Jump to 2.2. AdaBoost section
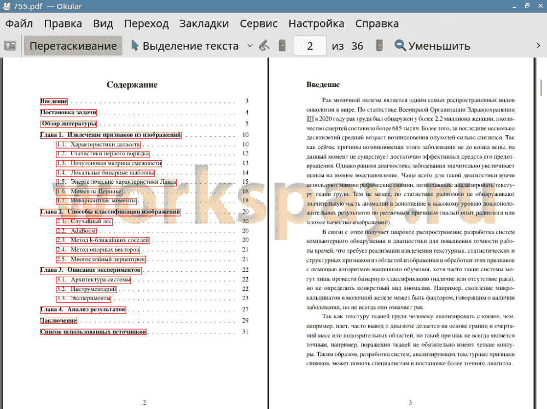This screenshot has height=409, width=547. [77, 231]
